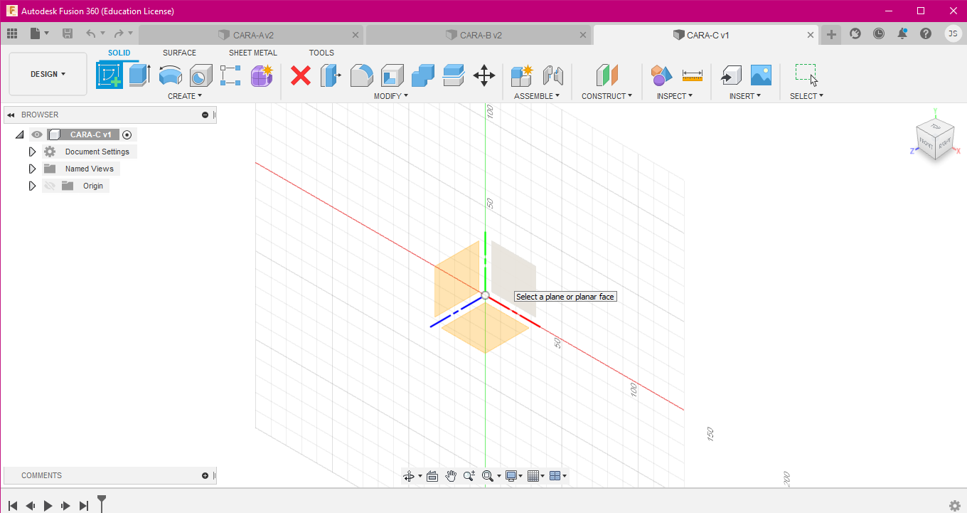967x513 pixels.
Task: Select the Insert Derive icon
Action: click(730, 75)
